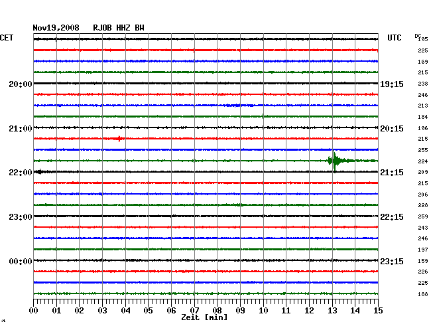This screenshot has height=328, width=431.
Task: Click the 22:00 CET time label
Action: (x=21, y=173)
